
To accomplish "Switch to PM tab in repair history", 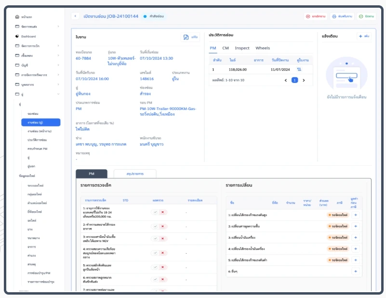I will [213, 48].
